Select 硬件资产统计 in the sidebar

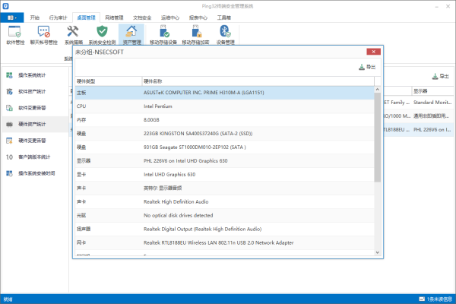[x=35, y=124]
